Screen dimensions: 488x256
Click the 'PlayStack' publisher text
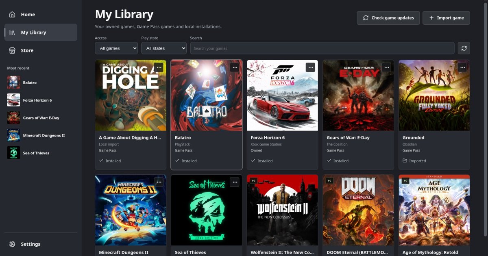coord(182,144)
